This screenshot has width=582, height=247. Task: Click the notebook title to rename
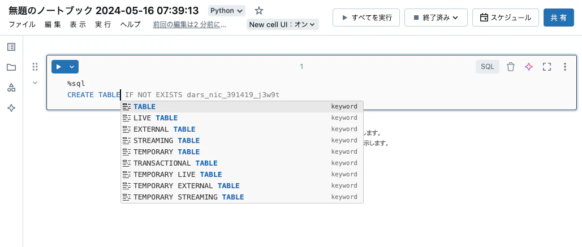[x=103, y=11]
